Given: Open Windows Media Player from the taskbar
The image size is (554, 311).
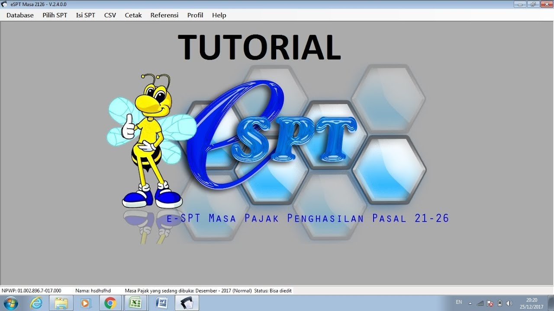Looking at the screenshot, I should click(85, 303).
